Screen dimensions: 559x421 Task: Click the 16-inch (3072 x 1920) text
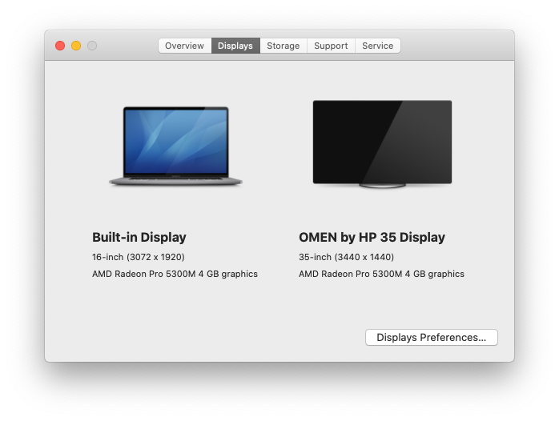click(x=139, y=257)
